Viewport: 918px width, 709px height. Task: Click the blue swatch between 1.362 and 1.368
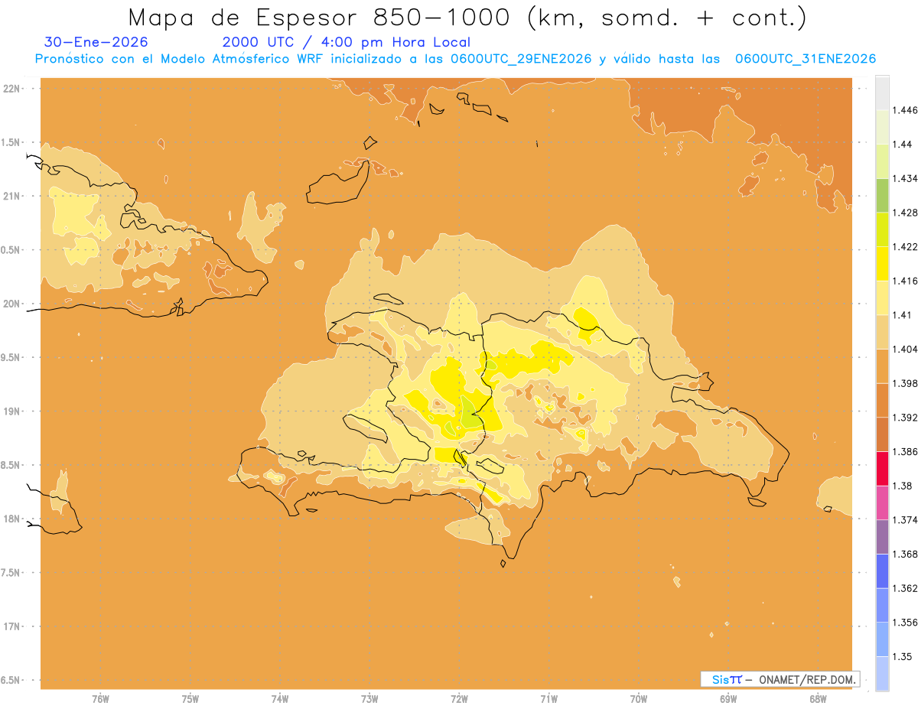pyautogui.click(x=882, y=571)
